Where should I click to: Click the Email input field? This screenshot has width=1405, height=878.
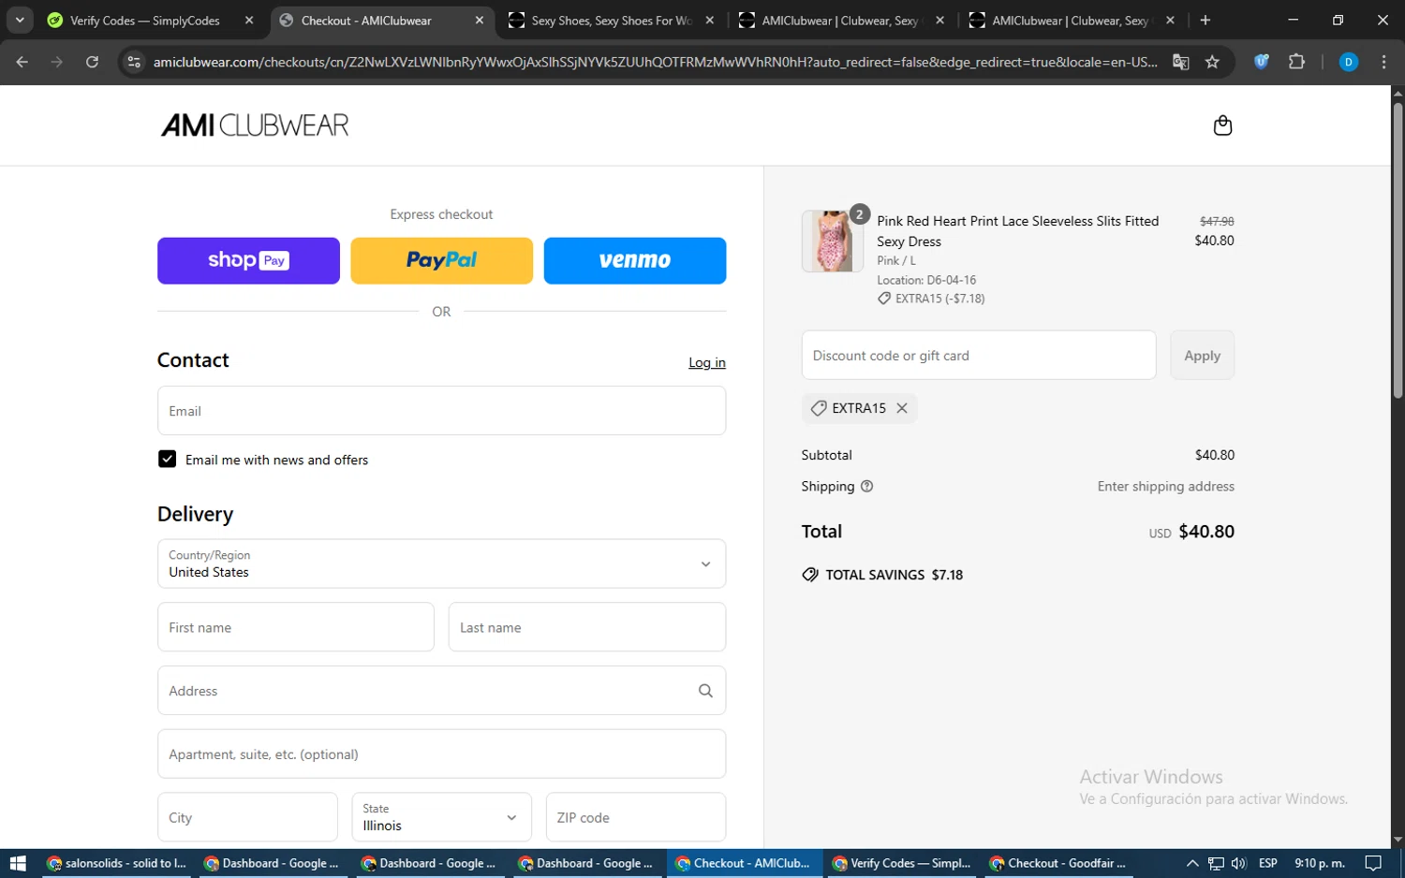pos(441,410)
